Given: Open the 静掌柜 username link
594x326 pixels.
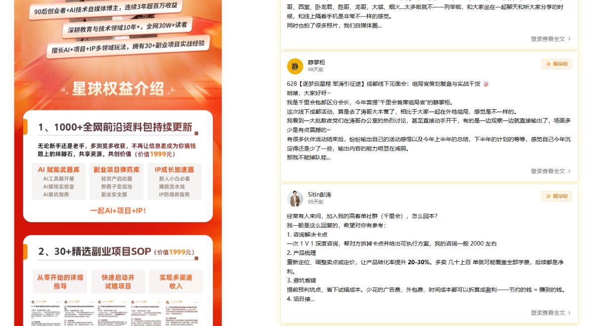Looking at the screenshot, I should pos(316,62).
